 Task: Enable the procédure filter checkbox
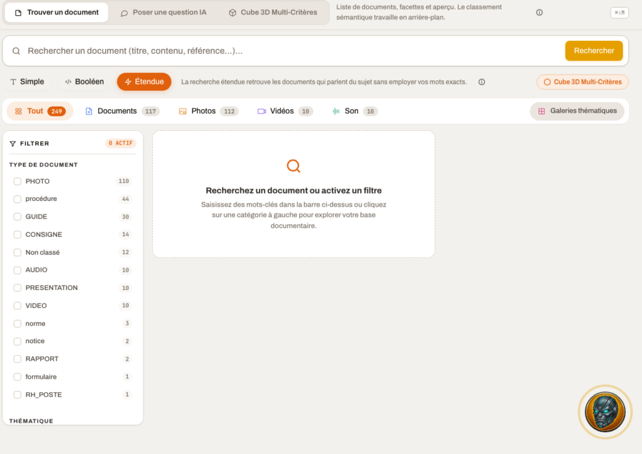tap(17, 199)
